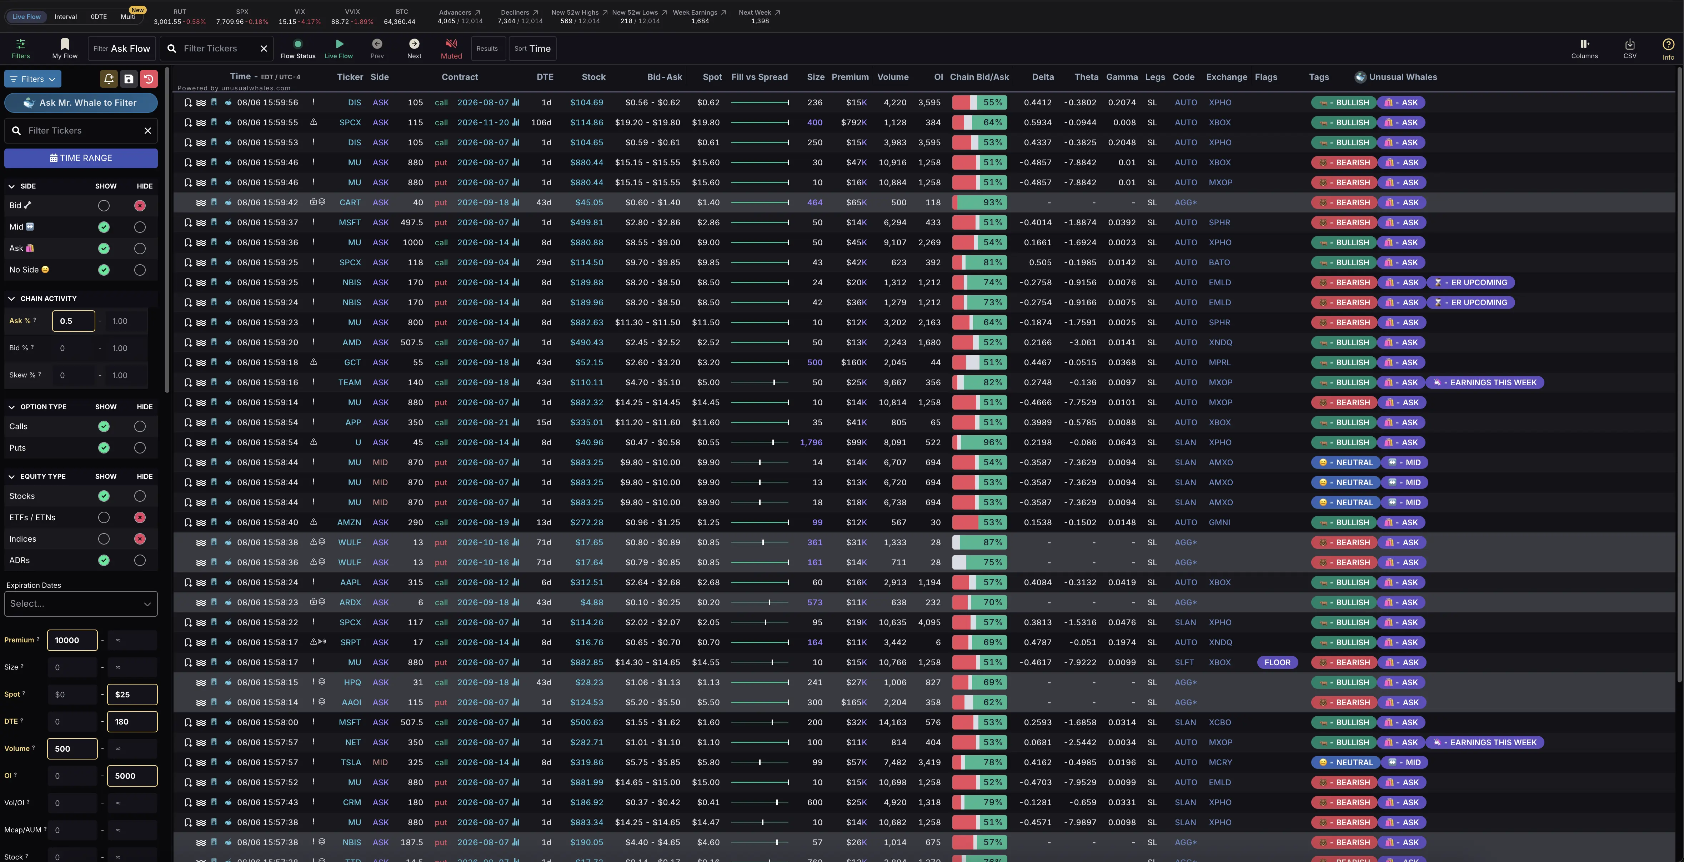Open the Columns settings icon
The height and width of the screenshot is (862, 1684).
point(1585,44)
